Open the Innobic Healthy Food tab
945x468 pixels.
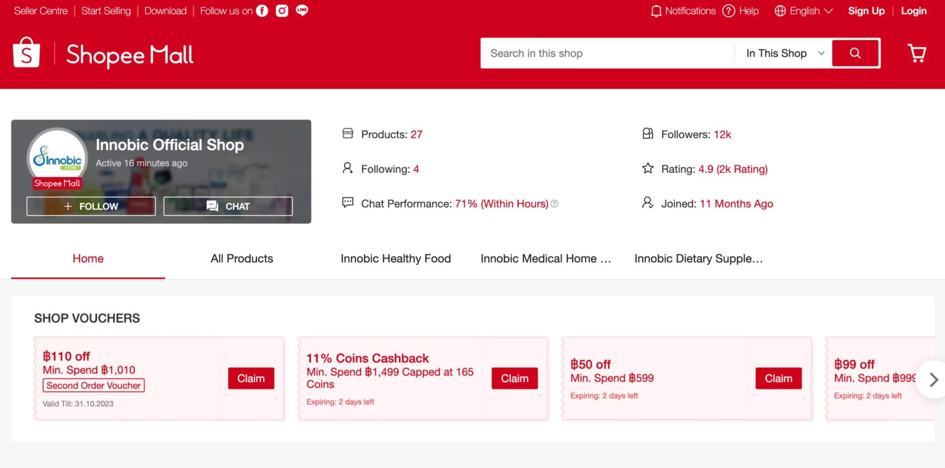pyautogui.click(x=395, y=258)
